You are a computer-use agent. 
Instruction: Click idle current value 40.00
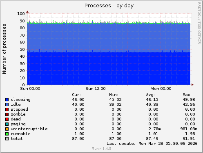tap(78, 105)
